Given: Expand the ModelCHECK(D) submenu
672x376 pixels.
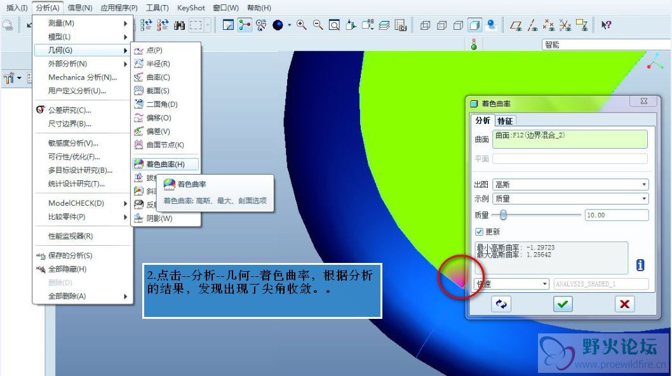Looking at the screenshot, I should pos(83,203).
